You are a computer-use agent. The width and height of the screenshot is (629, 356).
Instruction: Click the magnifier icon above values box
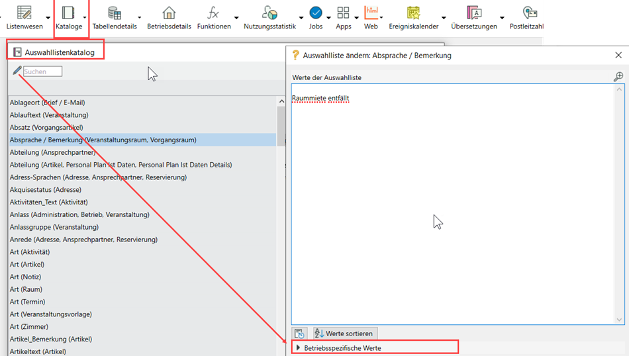618,77
